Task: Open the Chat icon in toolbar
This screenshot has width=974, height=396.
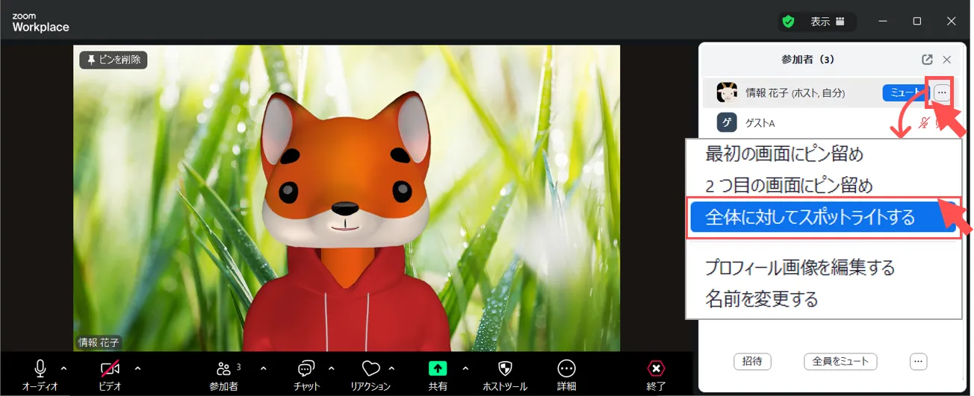Action: point(306,368)
